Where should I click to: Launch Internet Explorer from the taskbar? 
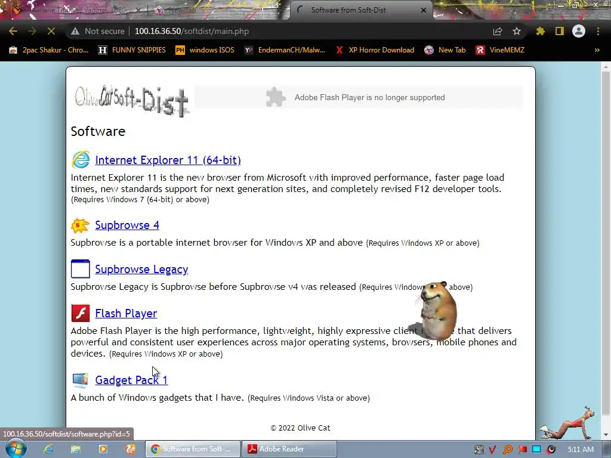click(x=48, y=449)
